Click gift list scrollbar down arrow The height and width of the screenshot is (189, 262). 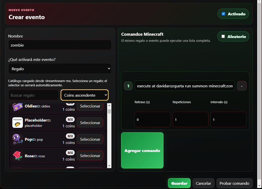click(x=109, y=166)
